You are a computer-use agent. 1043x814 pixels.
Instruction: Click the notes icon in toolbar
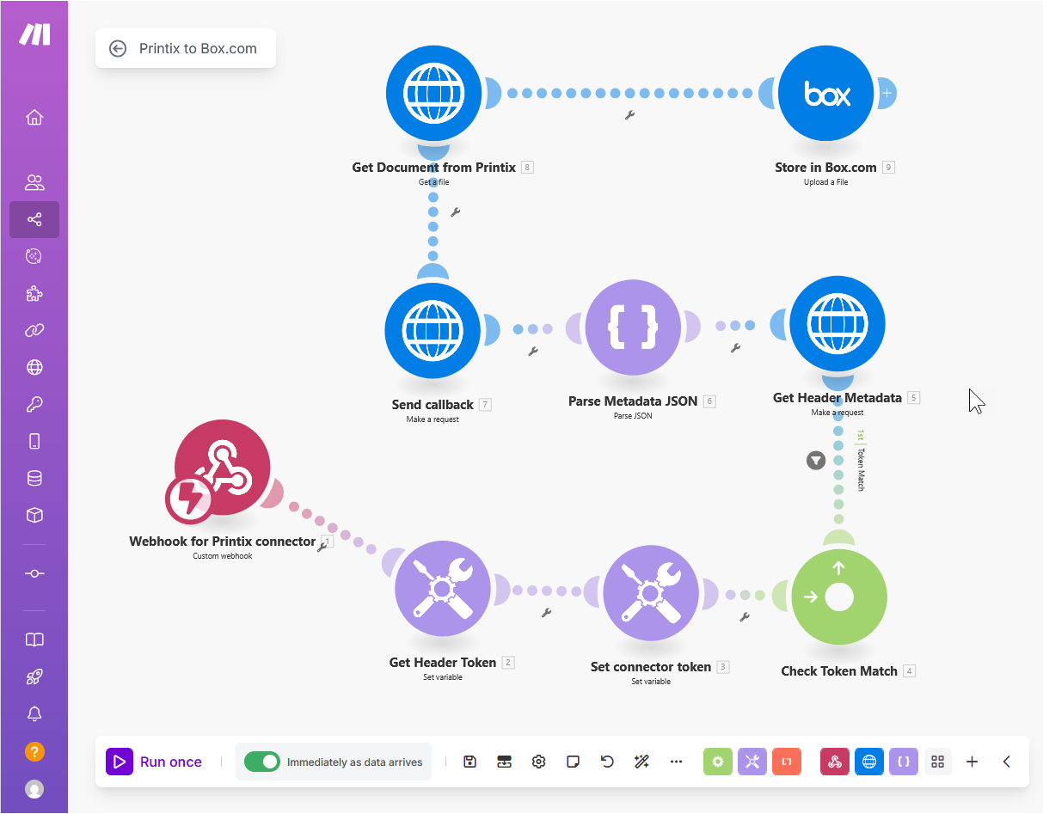(573, 762)
